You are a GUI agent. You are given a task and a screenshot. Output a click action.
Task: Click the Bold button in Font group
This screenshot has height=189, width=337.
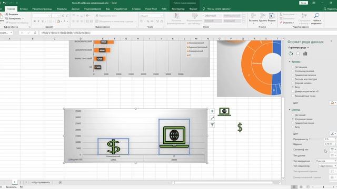34,21
